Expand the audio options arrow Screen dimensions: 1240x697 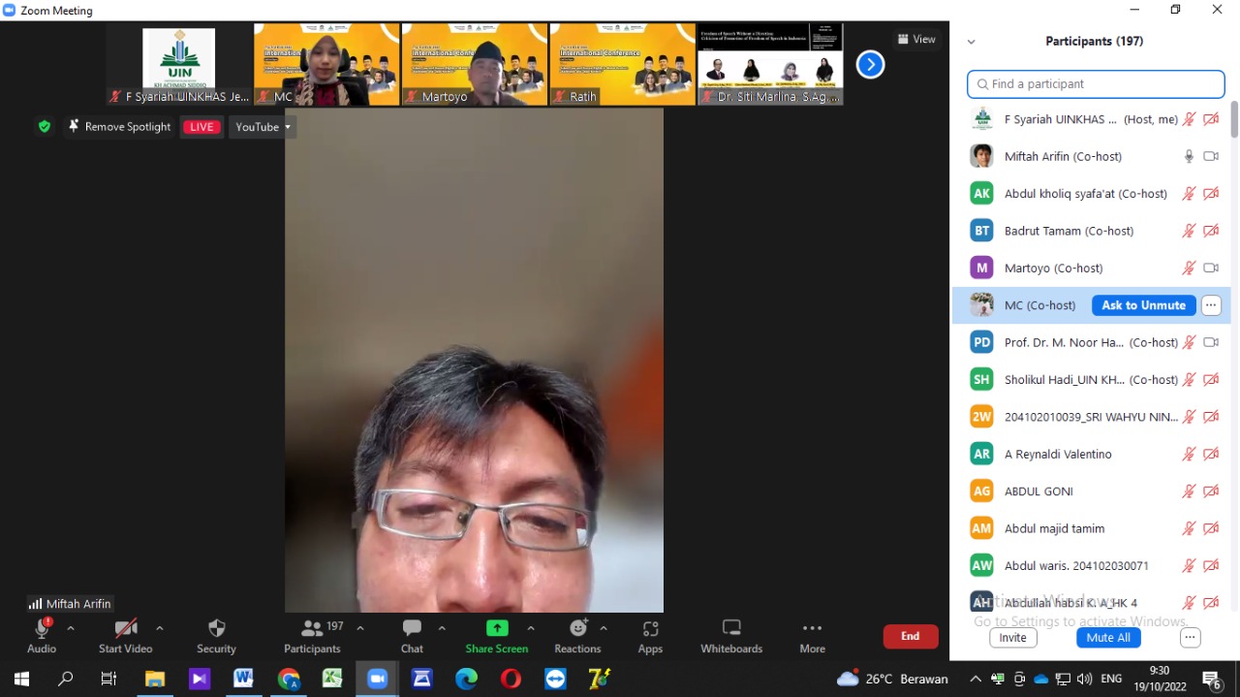coord(71,628)
